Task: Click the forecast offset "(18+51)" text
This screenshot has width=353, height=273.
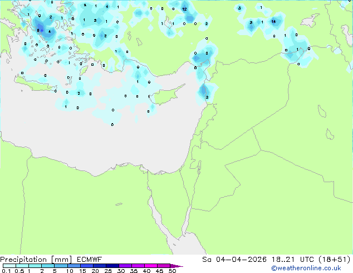Action: [335, 260]
